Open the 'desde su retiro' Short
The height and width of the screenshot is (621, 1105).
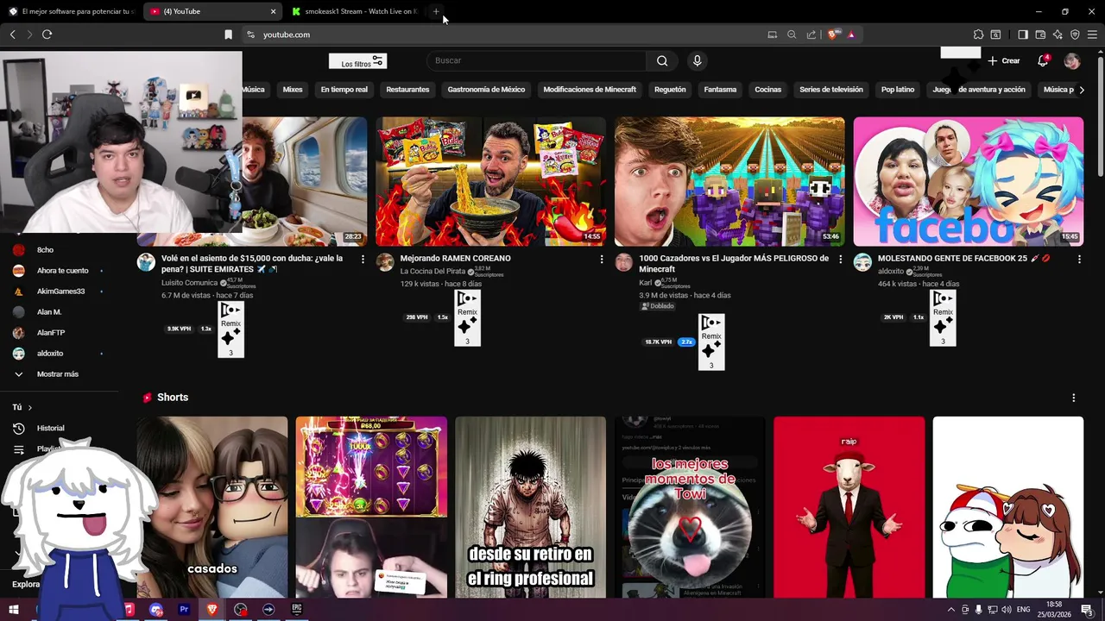[x=530, y=507]
